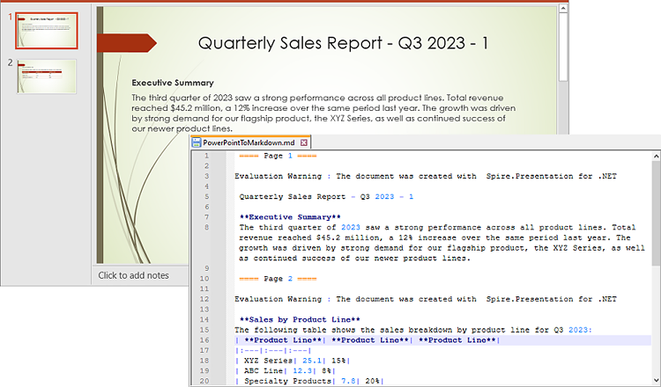Click line 16 table header row
Image resolution: width=661 pixels, height=387 pixels.
click(368, 340)
